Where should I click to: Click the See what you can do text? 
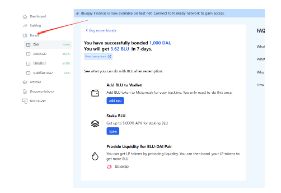coord(123,71)
